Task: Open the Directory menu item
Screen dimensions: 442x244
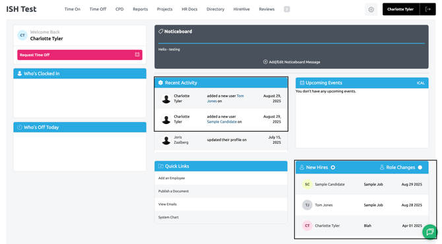Action: pos(215,9)
